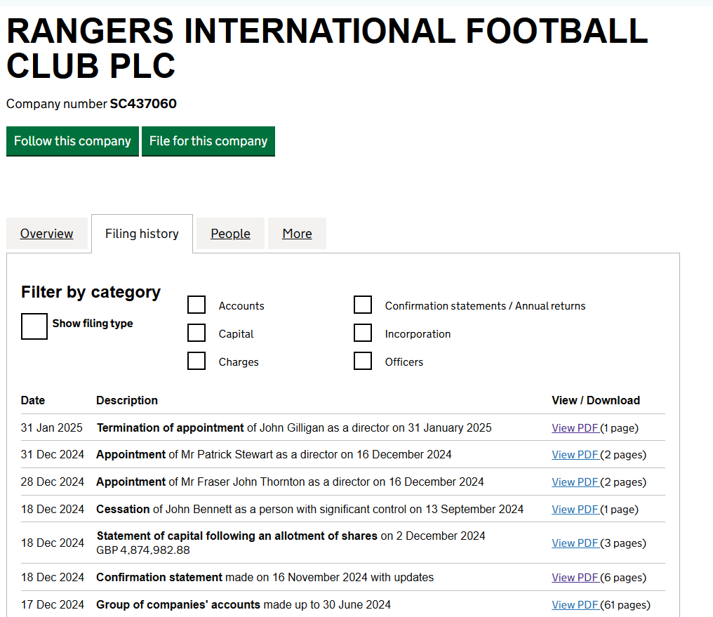The width and height of the screenshot is (713, 617).
Task: Click the Description column header
Action: point(127,400)
